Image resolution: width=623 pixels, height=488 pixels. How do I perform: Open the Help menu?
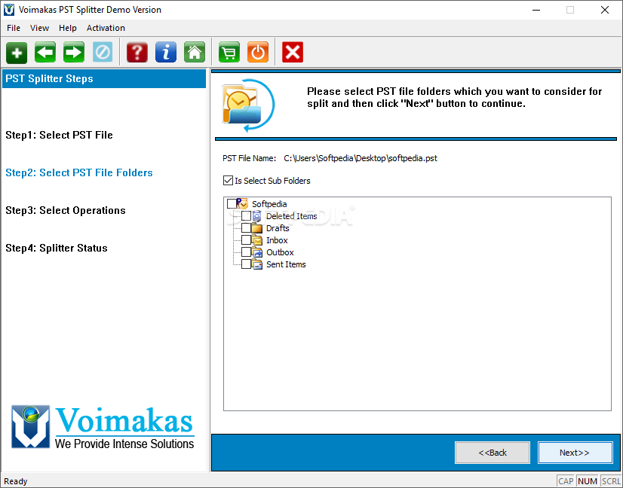click(x=68, y=28)
